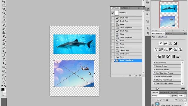The width and height of the screenshot is (188, 106).
Task: Add a Brightness/Contrast adjustment
Action: pos(161,43)
